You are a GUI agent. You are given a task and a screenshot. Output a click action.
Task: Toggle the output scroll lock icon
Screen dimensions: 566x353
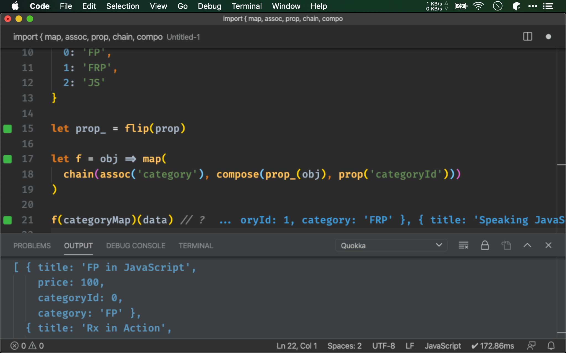pyautogui.click(x=485, y=245)
